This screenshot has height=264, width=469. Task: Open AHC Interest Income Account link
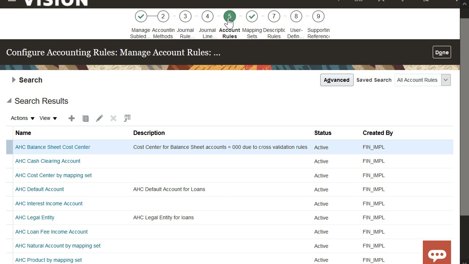pyautogui.click(x=49, y=203)
